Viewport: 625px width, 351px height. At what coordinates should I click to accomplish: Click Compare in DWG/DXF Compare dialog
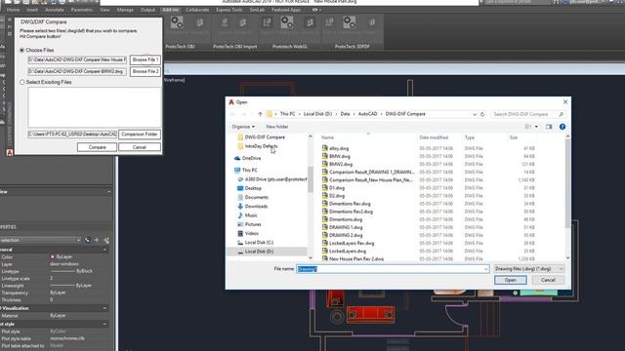coord(97,147)
